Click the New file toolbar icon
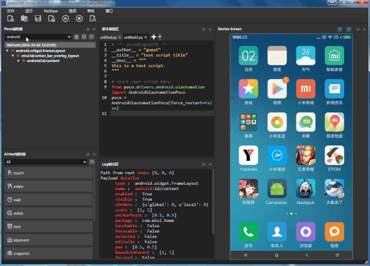The width and height of the screenshot is (370, 266). pos(10,19)
